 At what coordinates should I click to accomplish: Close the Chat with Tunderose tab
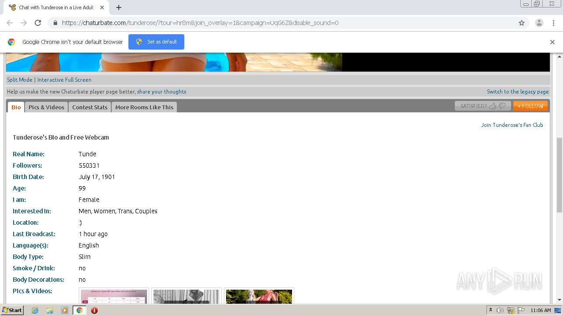coord(102,7)
